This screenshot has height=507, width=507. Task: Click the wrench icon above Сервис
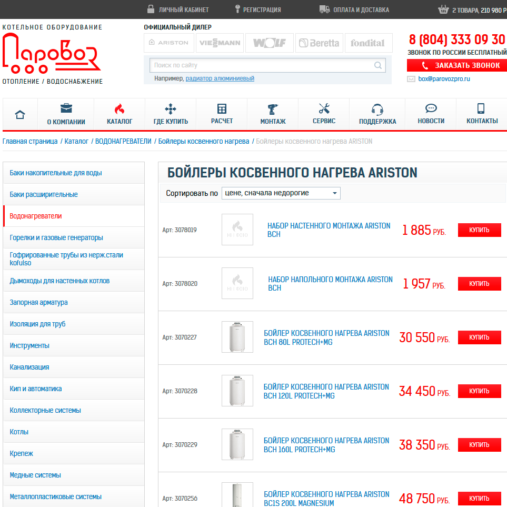coord(324,108)
